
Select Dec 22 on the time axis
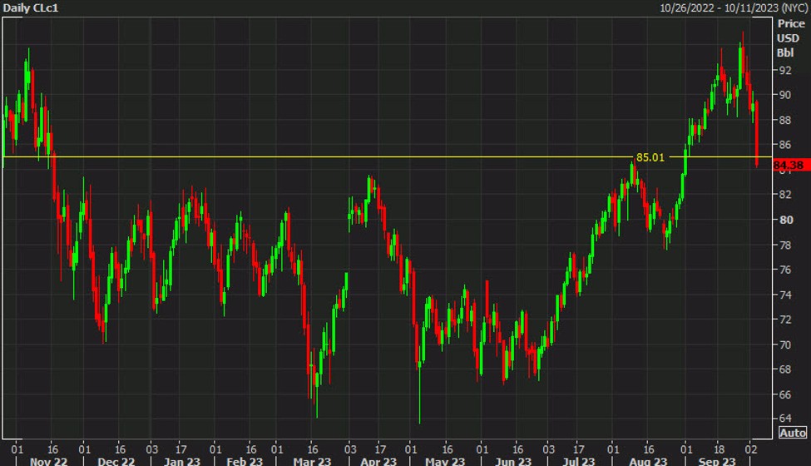[116, 460]
